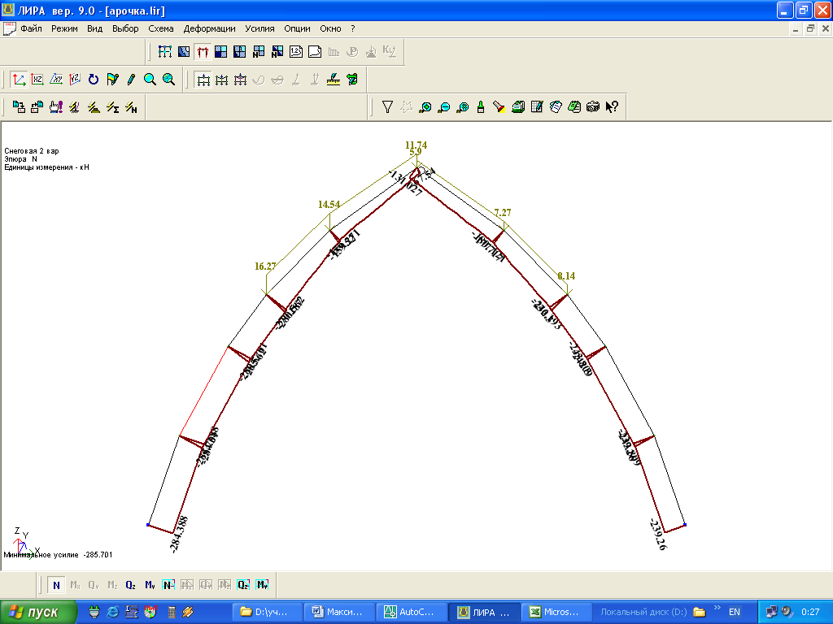Open the D:\уч... folder taskbar window
The height and width of the screenshot is (624, 833).
click(267, 613)
